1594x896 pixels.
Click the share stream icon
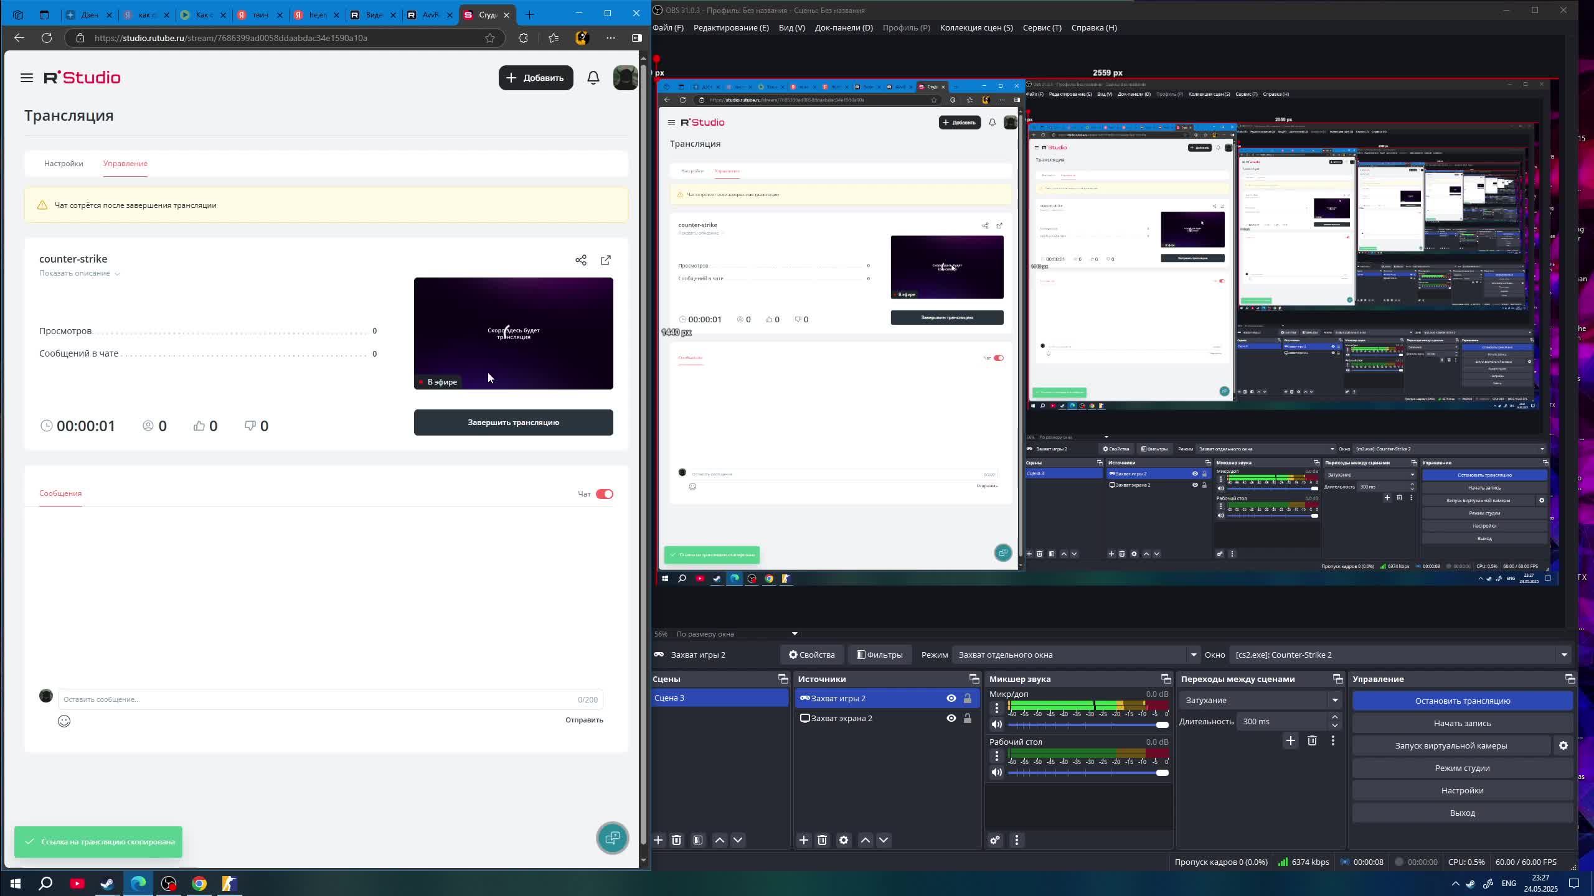pos(580,260)
